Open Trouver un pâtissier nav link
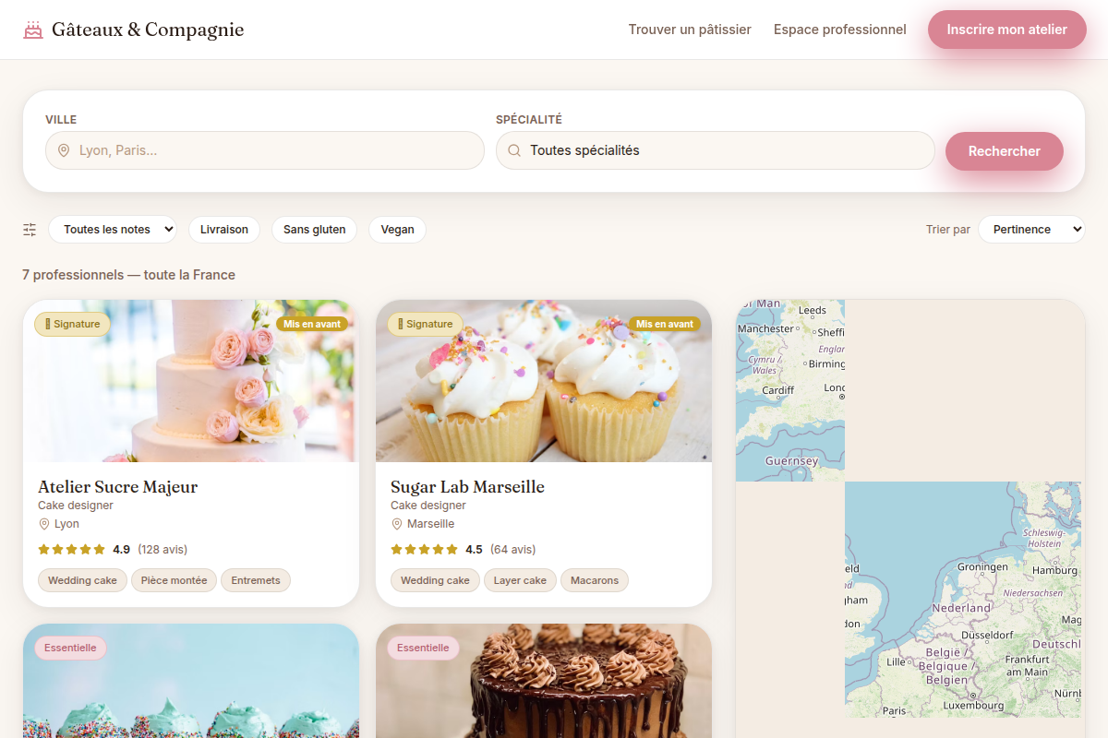 (690, 30)
